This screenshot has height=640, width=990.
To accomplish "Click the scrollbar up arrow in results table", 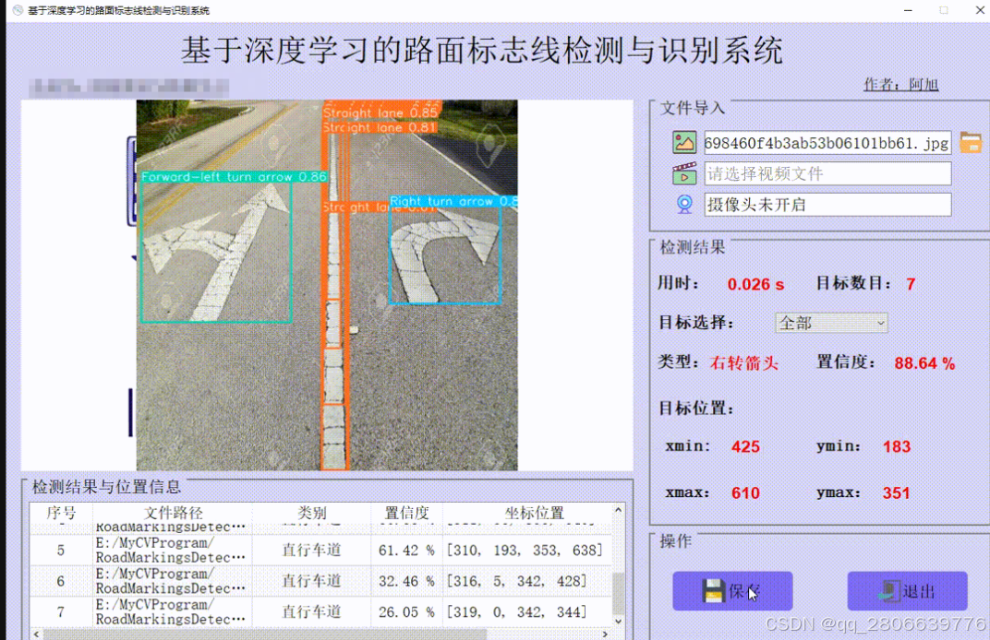I will coord(617,512).
